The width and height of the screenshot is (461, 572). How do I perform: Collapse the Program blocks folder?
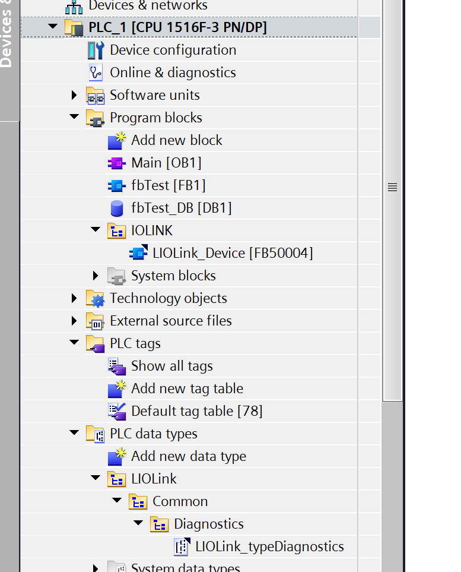(x=74, y=118)
